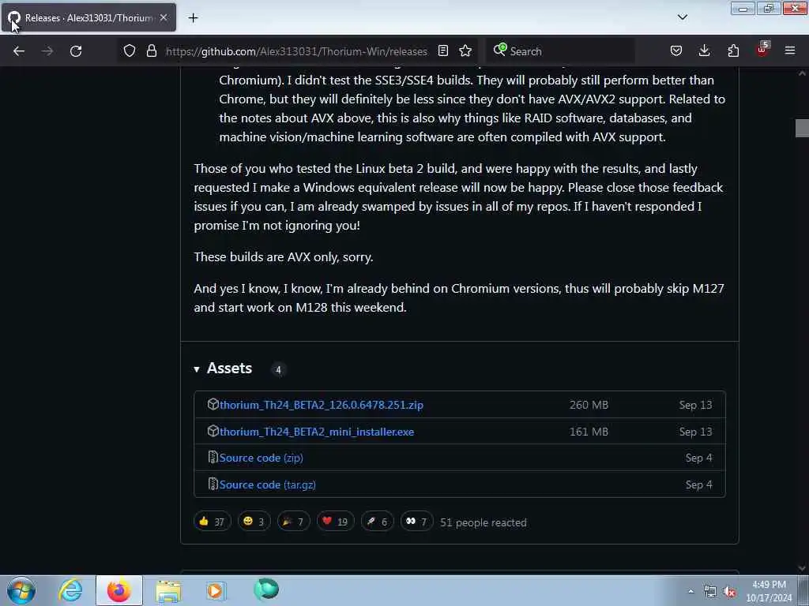Click the 260 MB file size text
This screenshot has width=809, height=606.
(x=589, y=405)
